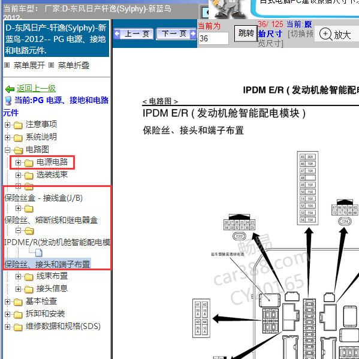This screenshot has width=359, height=359.
Task: Click the E22 connector diagram
Action: click(x=239, y=227)
